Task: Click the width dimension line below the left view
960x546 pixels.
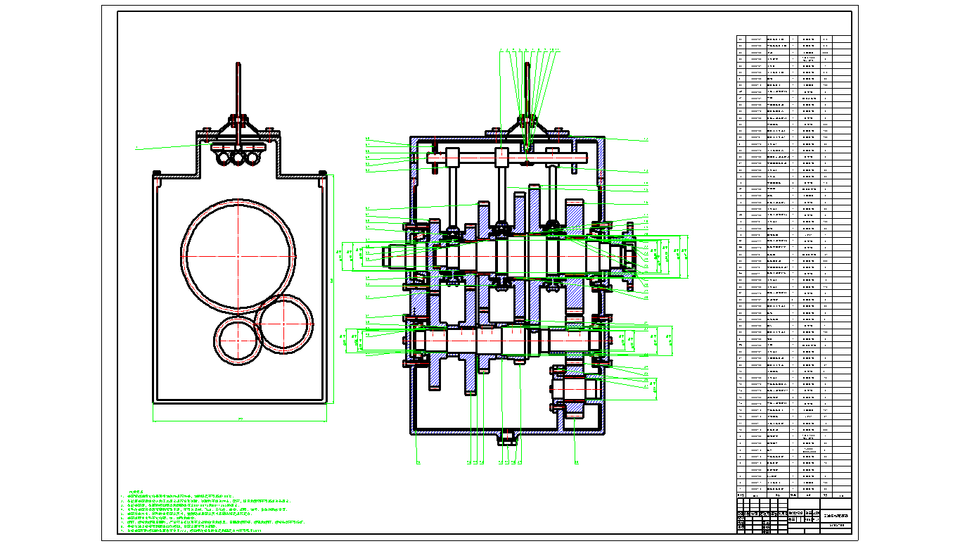Action: tap(240, 421)
